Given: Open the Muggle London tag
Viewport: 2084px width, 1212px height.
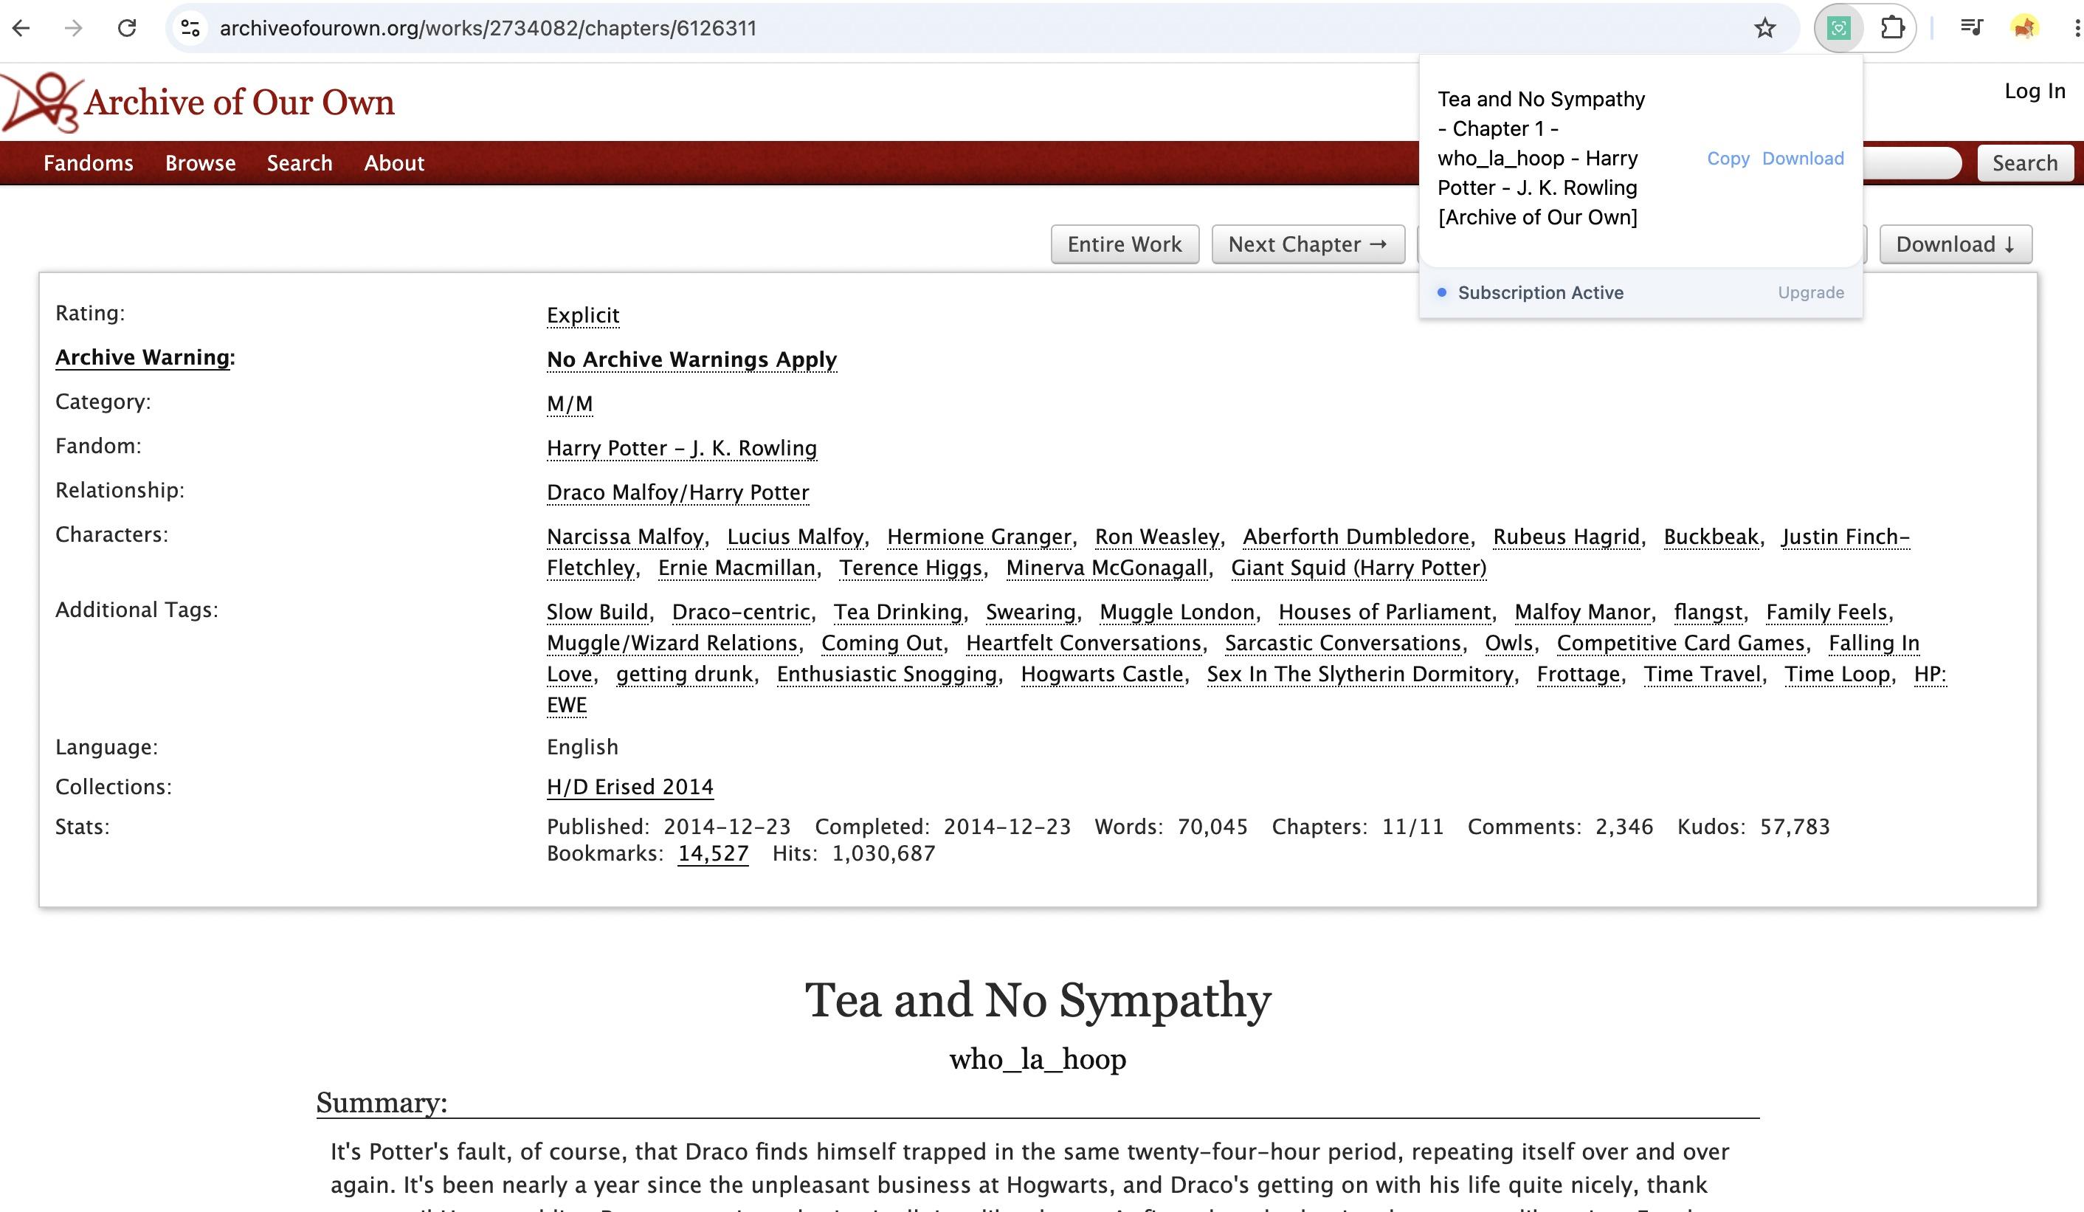Looking at the screenshot, I should pos(1178,612).
